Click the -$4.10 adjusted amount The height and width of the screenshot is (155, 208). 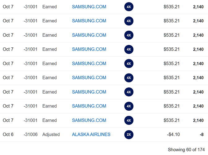173,135
